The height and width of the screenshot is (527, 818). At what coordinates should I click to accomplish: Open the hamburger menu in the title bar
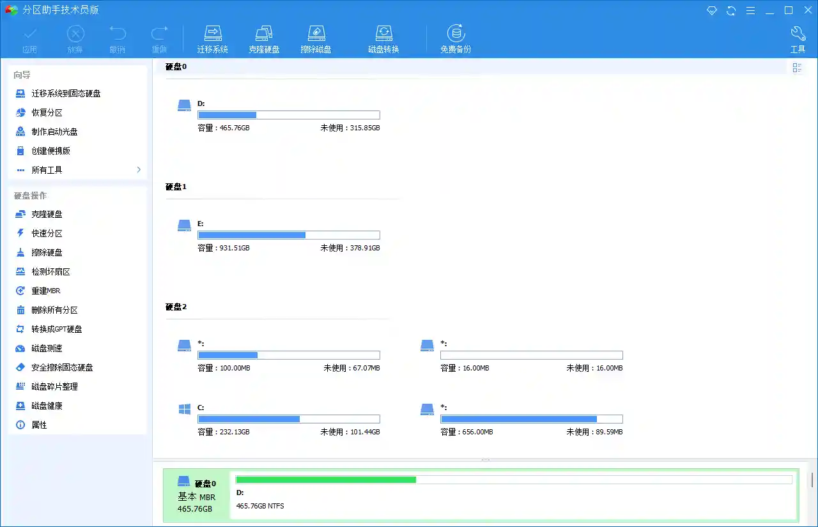tap(750, 10)
